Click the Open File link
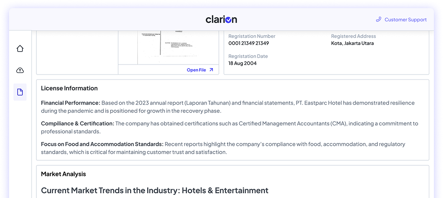The image size is (443, 198). 196,70
